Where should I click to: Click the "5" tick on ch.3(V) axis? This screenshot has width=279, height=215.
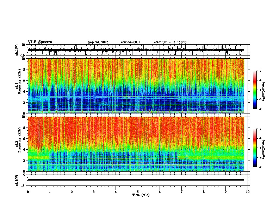25,175
